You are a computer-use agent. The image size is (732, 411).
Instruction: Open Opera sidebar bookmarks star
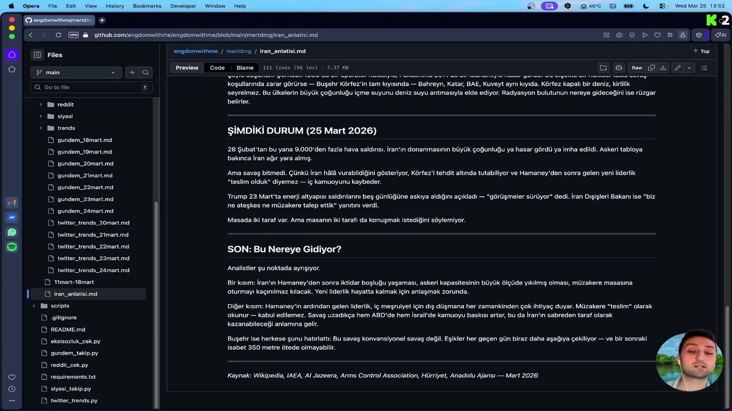11,69
